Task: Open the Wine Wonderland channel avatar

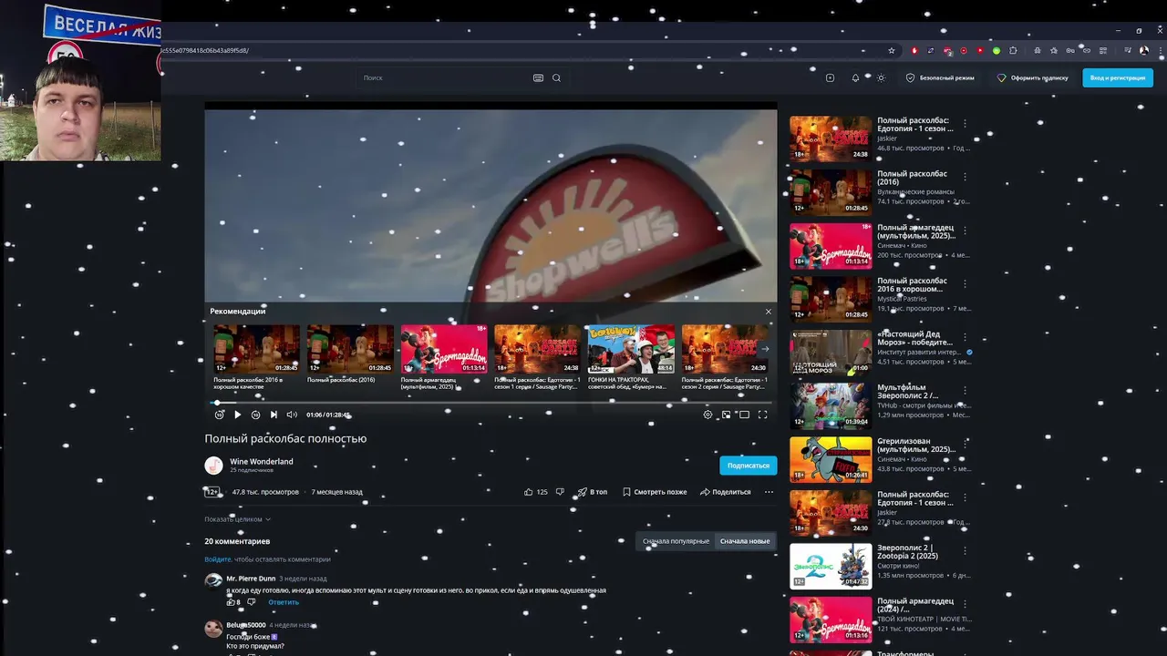Action: click(213, 466)
